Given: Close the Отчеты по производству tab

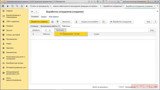Looking at the screenshot, I should point(50,6).
